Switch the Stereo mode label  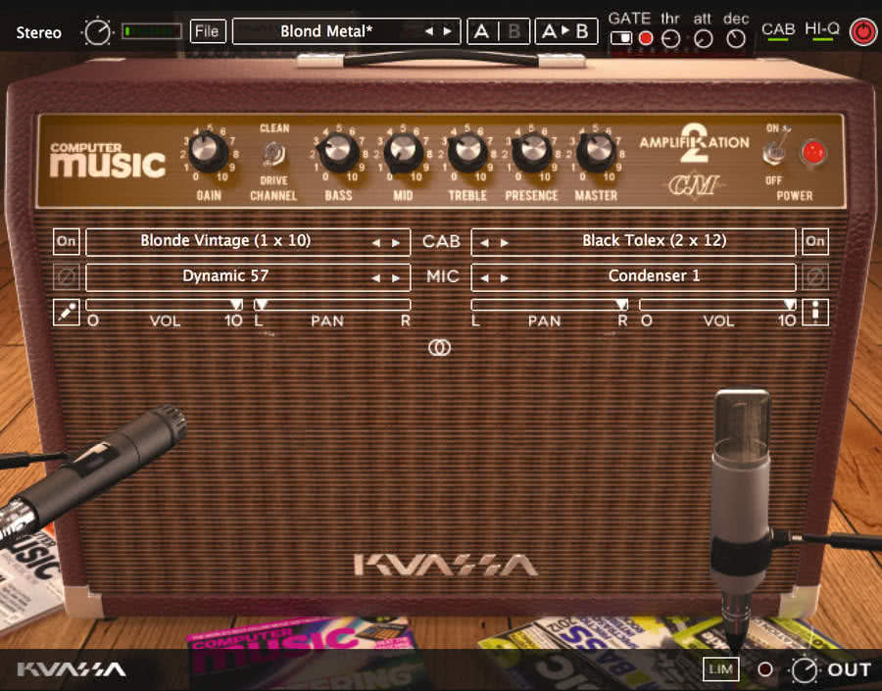coord(38,32)
